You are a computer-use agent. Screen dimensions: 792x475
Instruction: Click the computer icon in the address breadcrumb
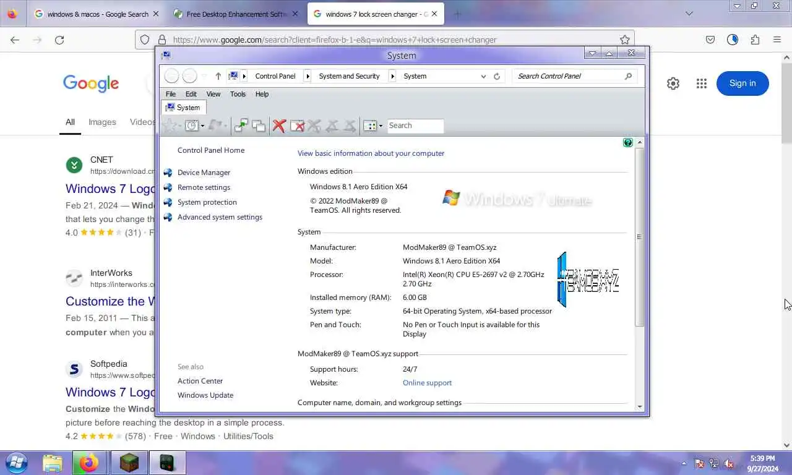coord(233,75)
